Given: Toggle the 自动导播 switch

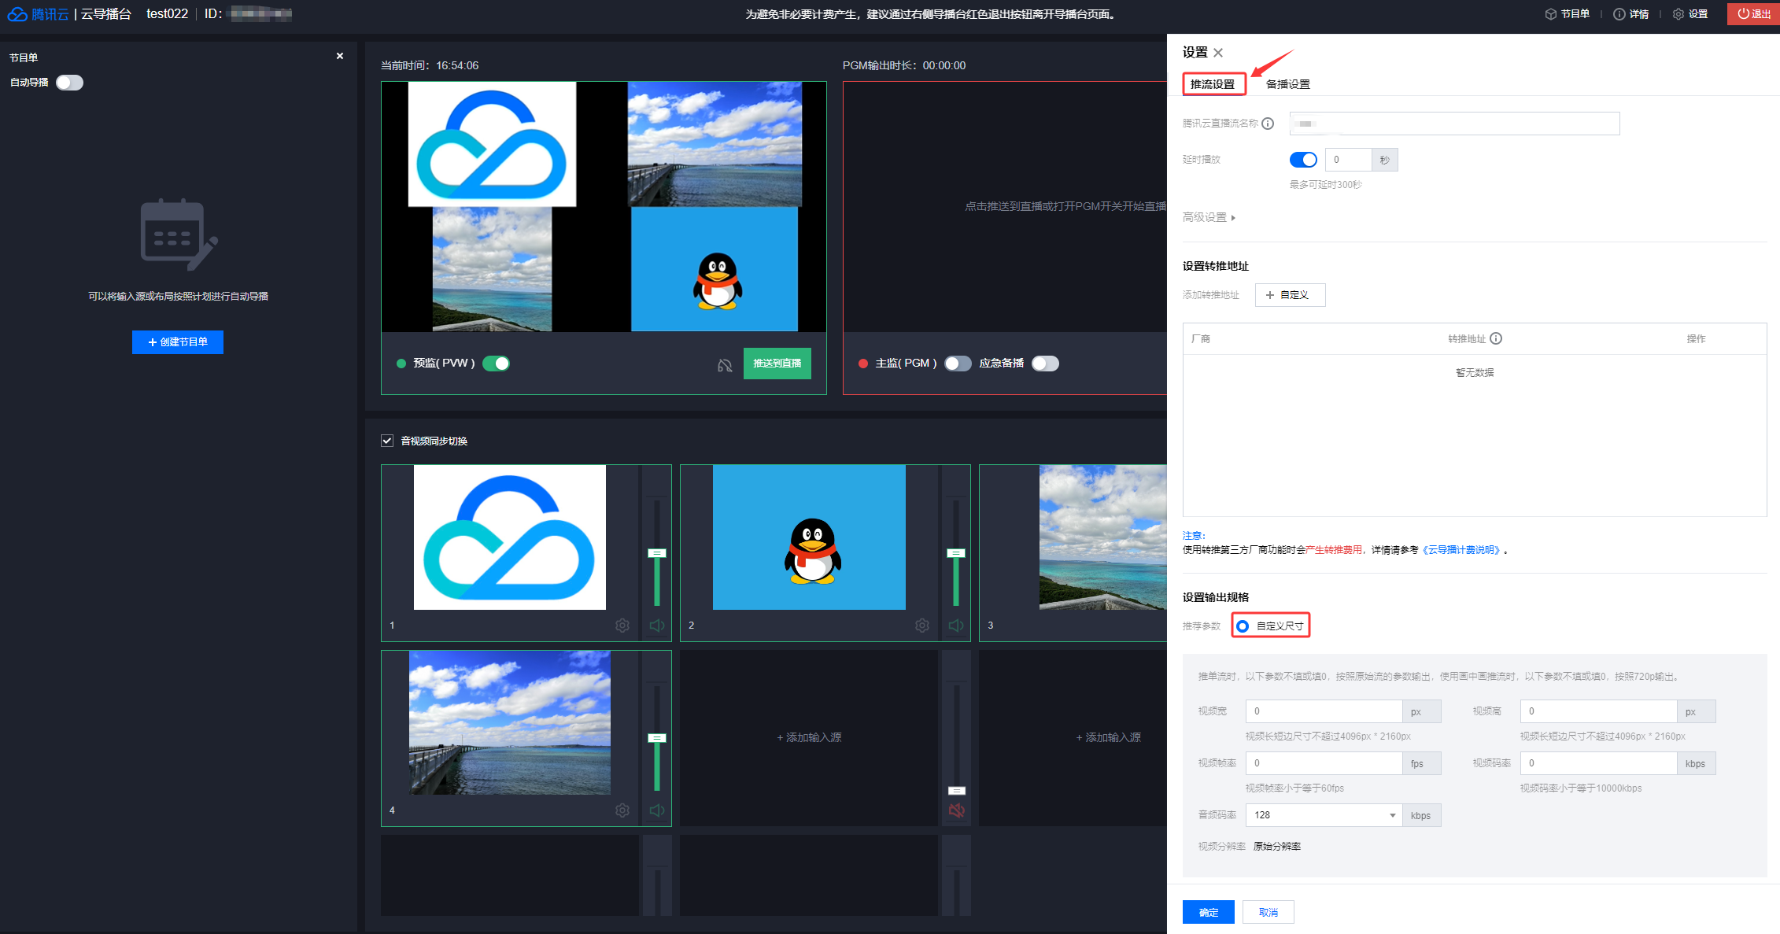Looking at the screenshot, I should [69, 83].
